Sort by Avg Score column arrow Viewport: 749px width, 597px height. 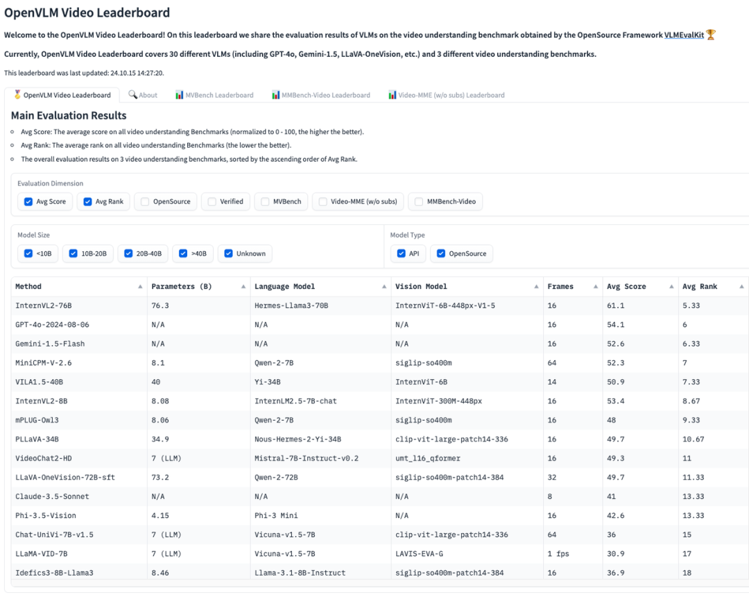(x=671, y=287)
